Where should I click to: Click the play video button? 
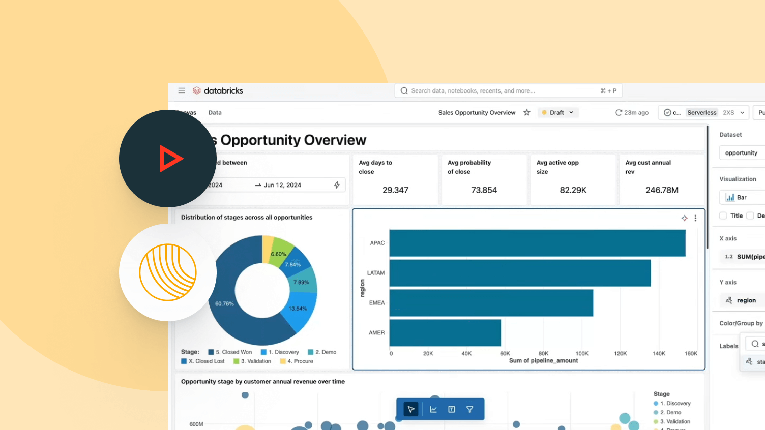[168, 159]
